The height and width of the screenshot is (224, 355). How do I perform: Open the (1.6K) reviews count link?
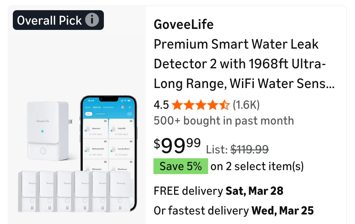pyautogui.click(x=246, y=105)
